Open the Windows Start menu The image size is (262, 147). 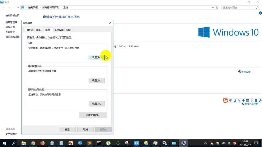tap(4, 143)
